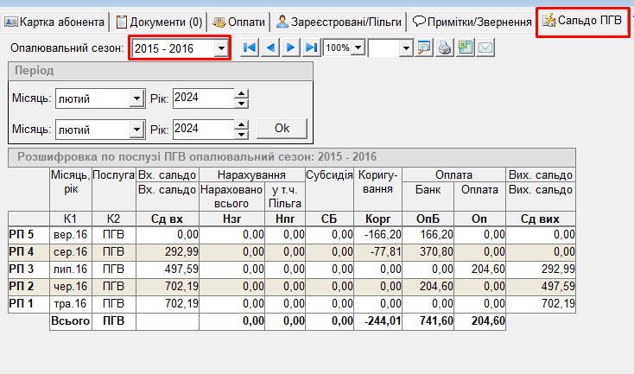Click the second Рік input field

tap(203, 129)
